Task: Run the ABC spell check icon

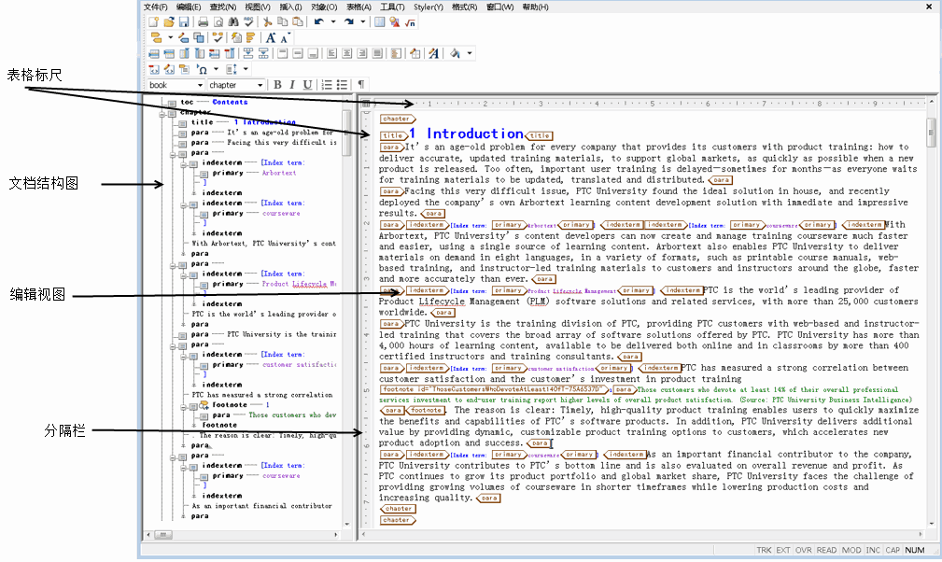Action: [248, 21]
